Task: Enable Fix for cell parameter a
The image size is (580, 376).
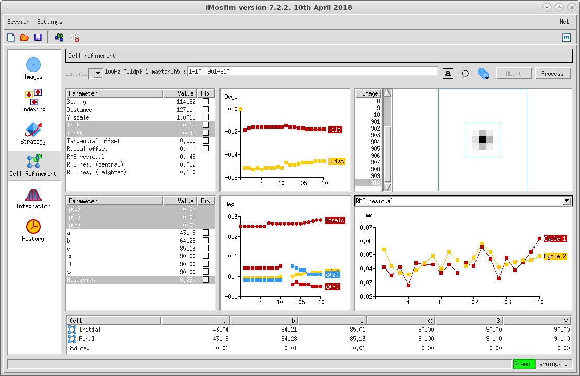Action: (206, 233)
